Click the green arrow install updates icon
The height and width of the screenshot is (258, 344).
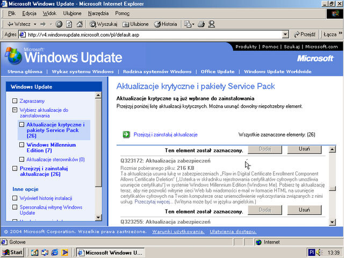[x=126, y=134]
